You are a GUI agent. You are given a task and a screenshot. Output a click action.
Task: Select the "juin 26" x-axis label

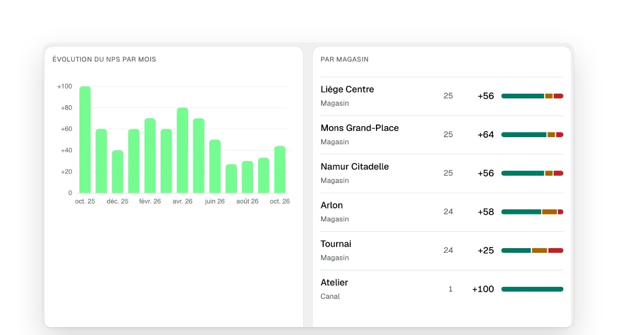click(215, 202)
